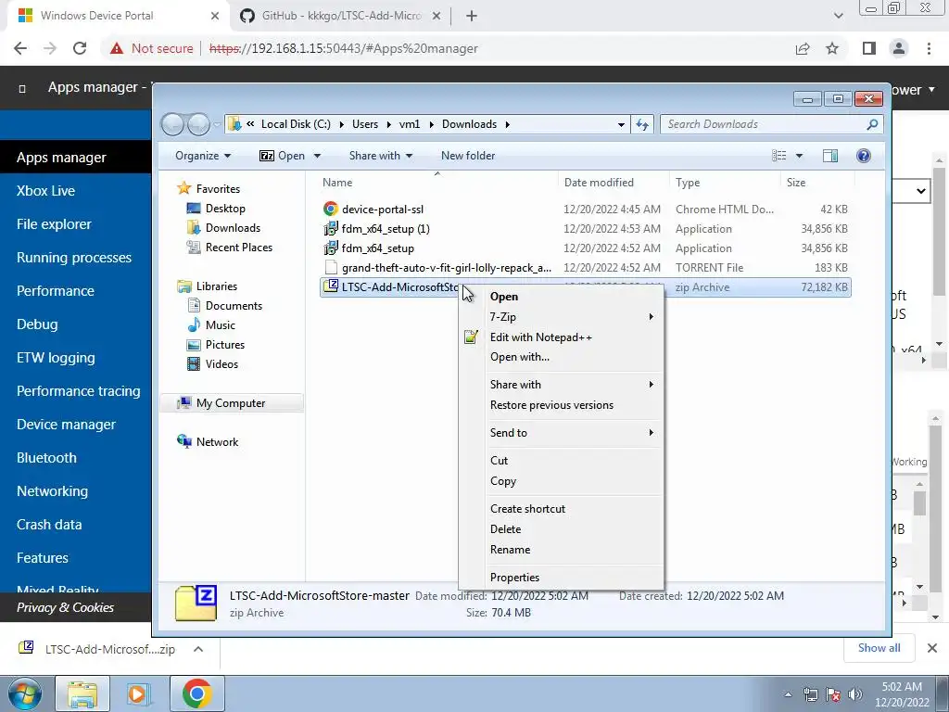Click the address bar refresh icon

point(642,125)
